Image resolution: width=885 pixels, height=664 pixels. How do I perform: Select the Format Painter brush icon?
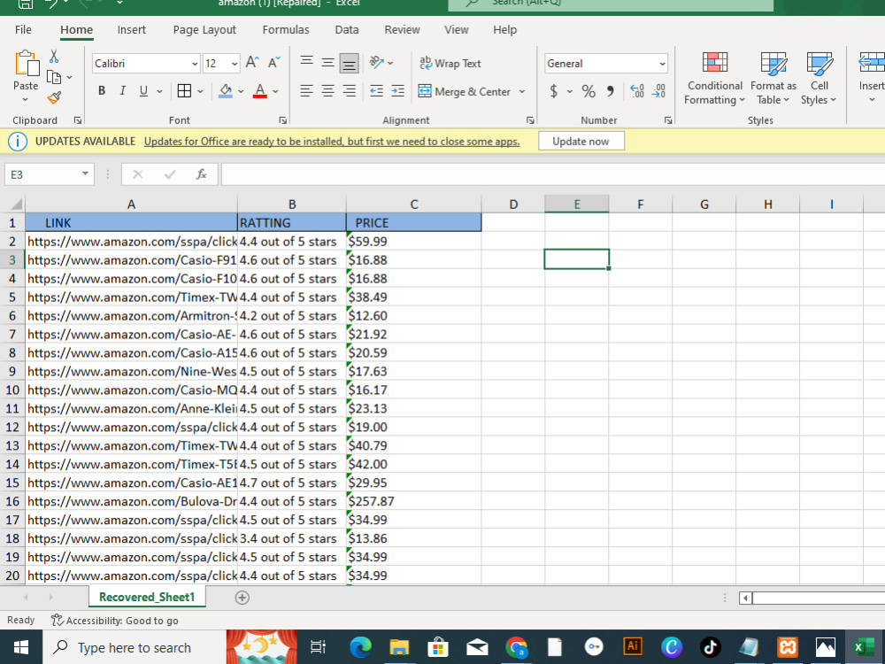coord(54,97)
